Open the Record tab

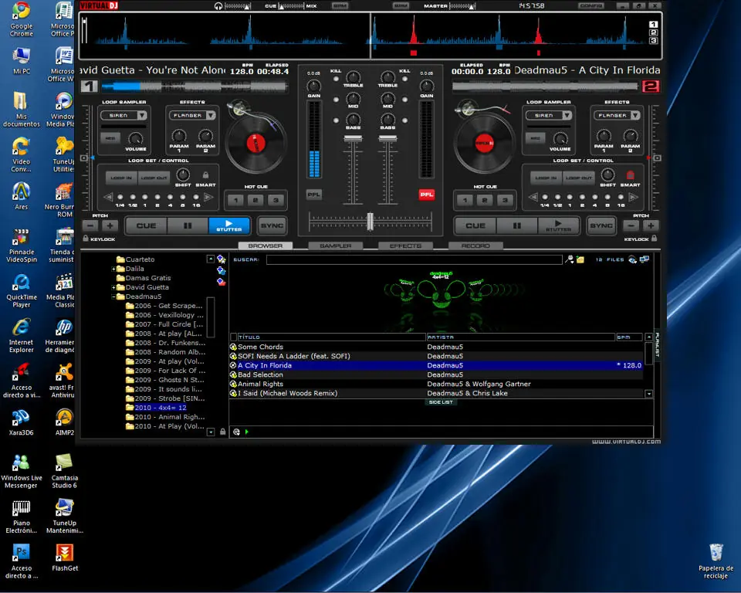click(475, 246)
